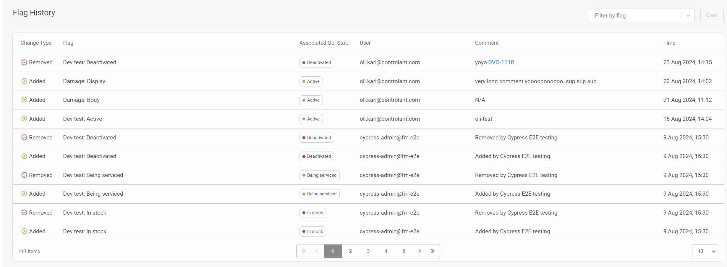727x267 pixels.
Task: Open the DVC-1110 link in comment
Action: click(x=501, y=62)
